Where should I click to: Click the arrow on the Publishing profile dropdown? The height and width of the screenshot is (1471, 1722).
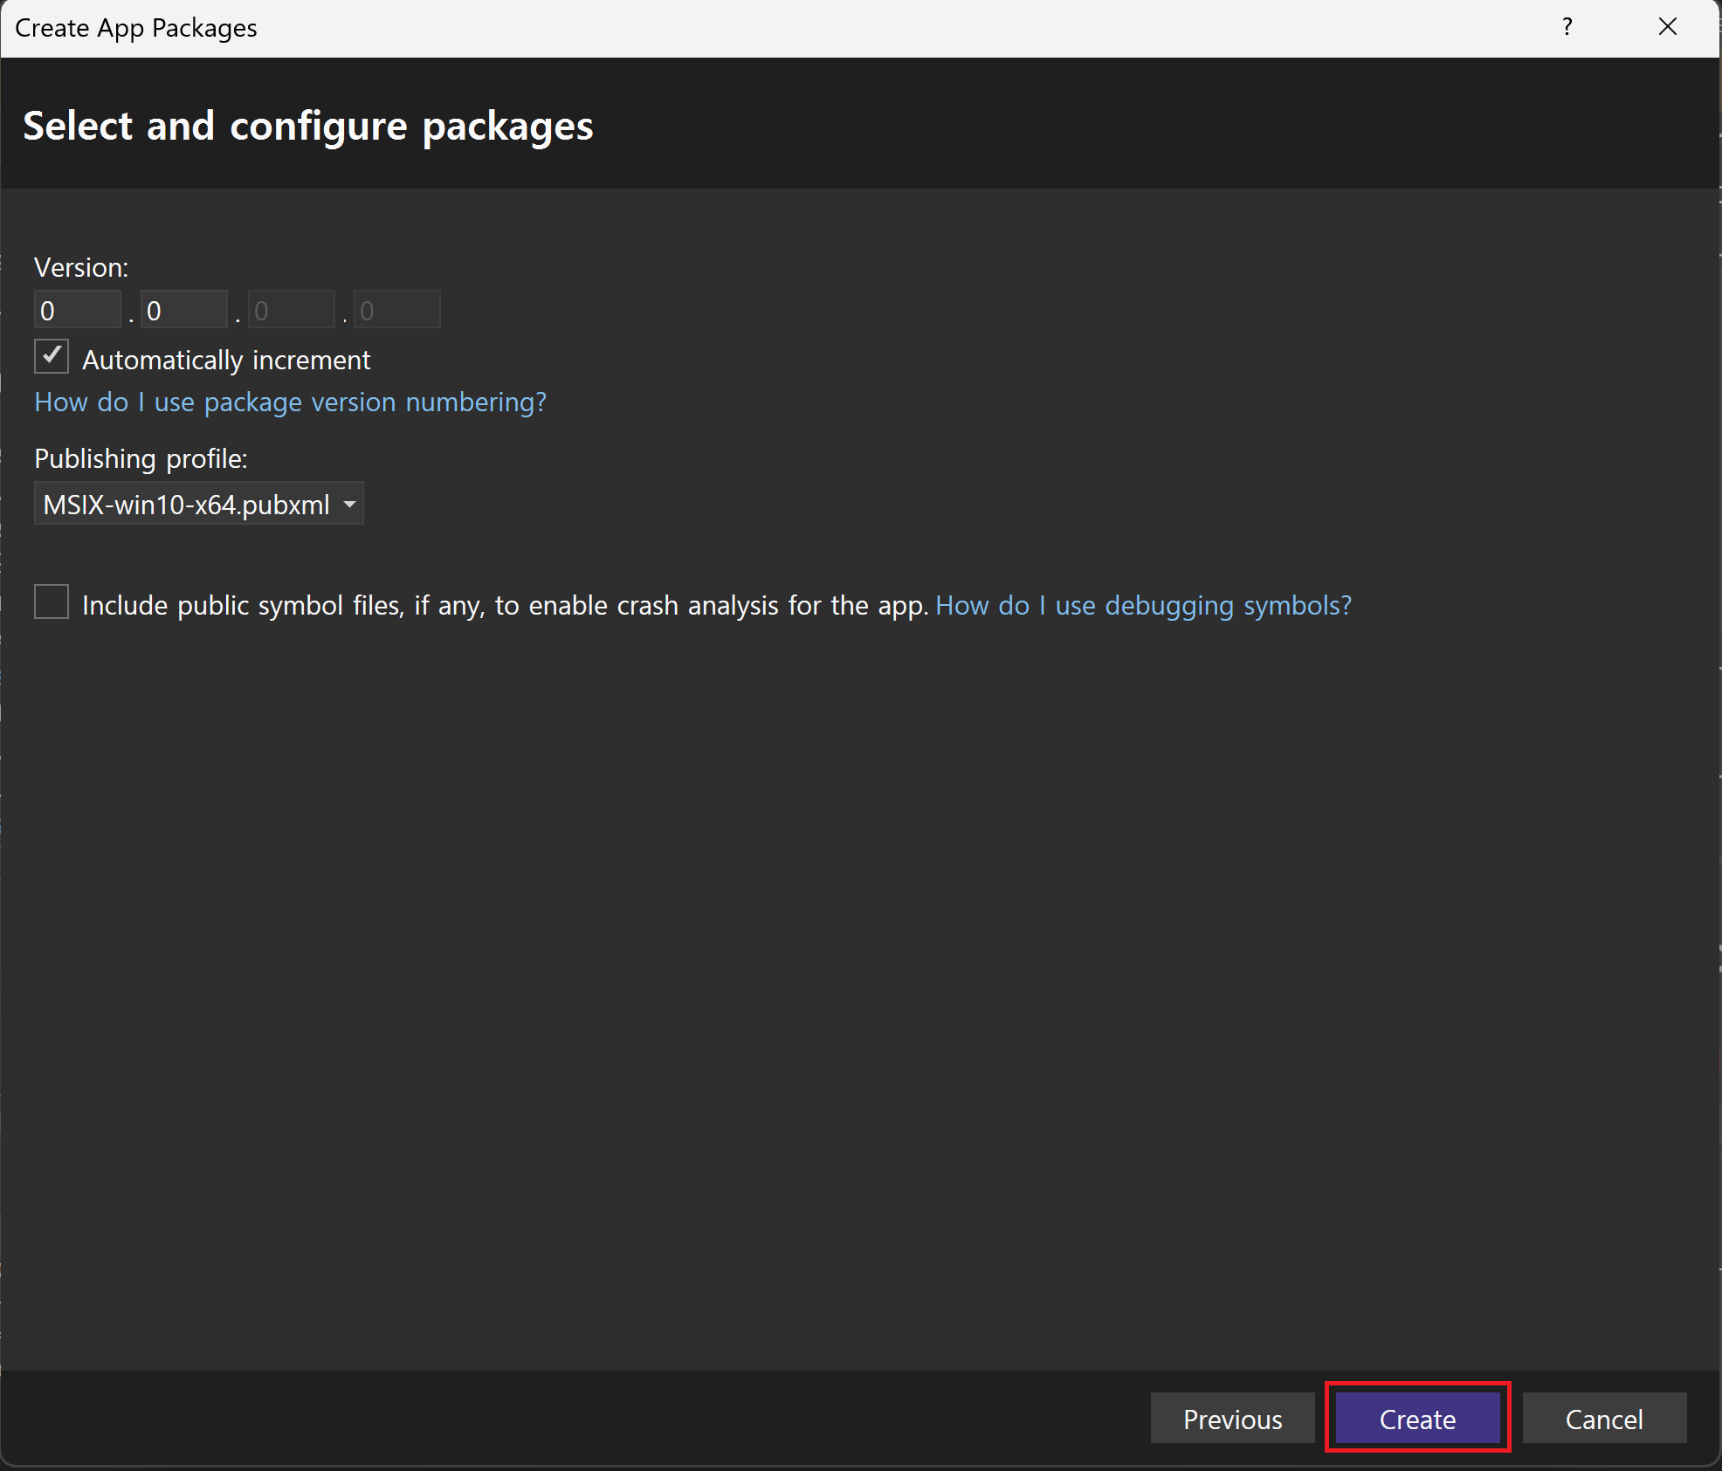click(x=349, y=505)
